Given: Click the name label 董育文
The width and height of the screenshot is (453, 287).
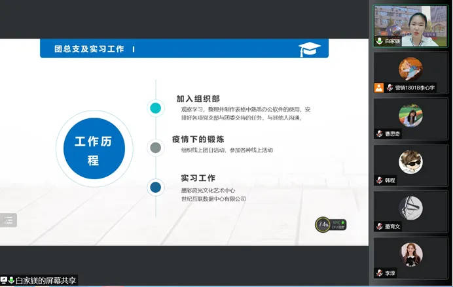Looking at the screenshot, I should coord(392,226).
